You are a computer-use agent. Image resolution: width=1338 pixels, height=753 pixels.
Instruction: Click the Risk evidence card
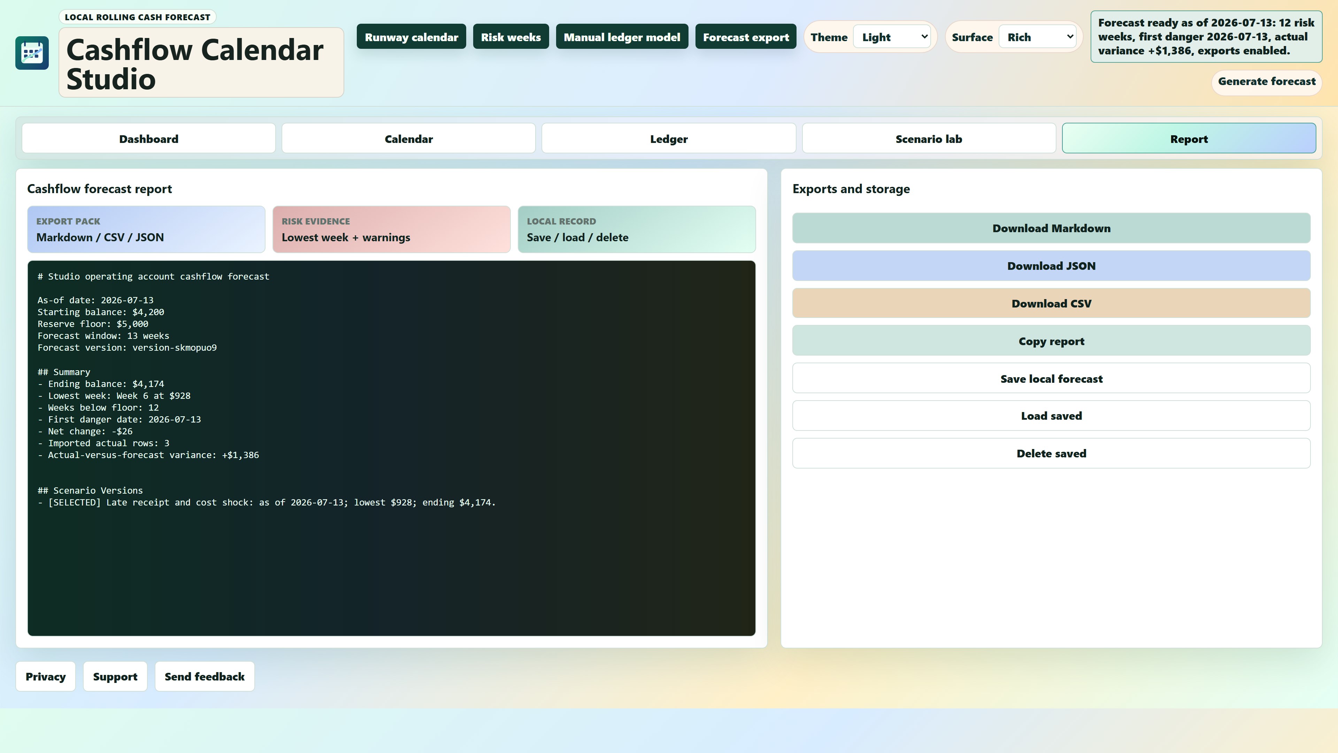392,229
